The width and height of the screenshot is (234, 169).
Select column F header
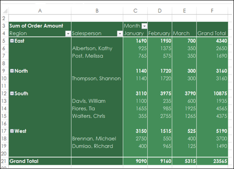click(x=212, y=11)
